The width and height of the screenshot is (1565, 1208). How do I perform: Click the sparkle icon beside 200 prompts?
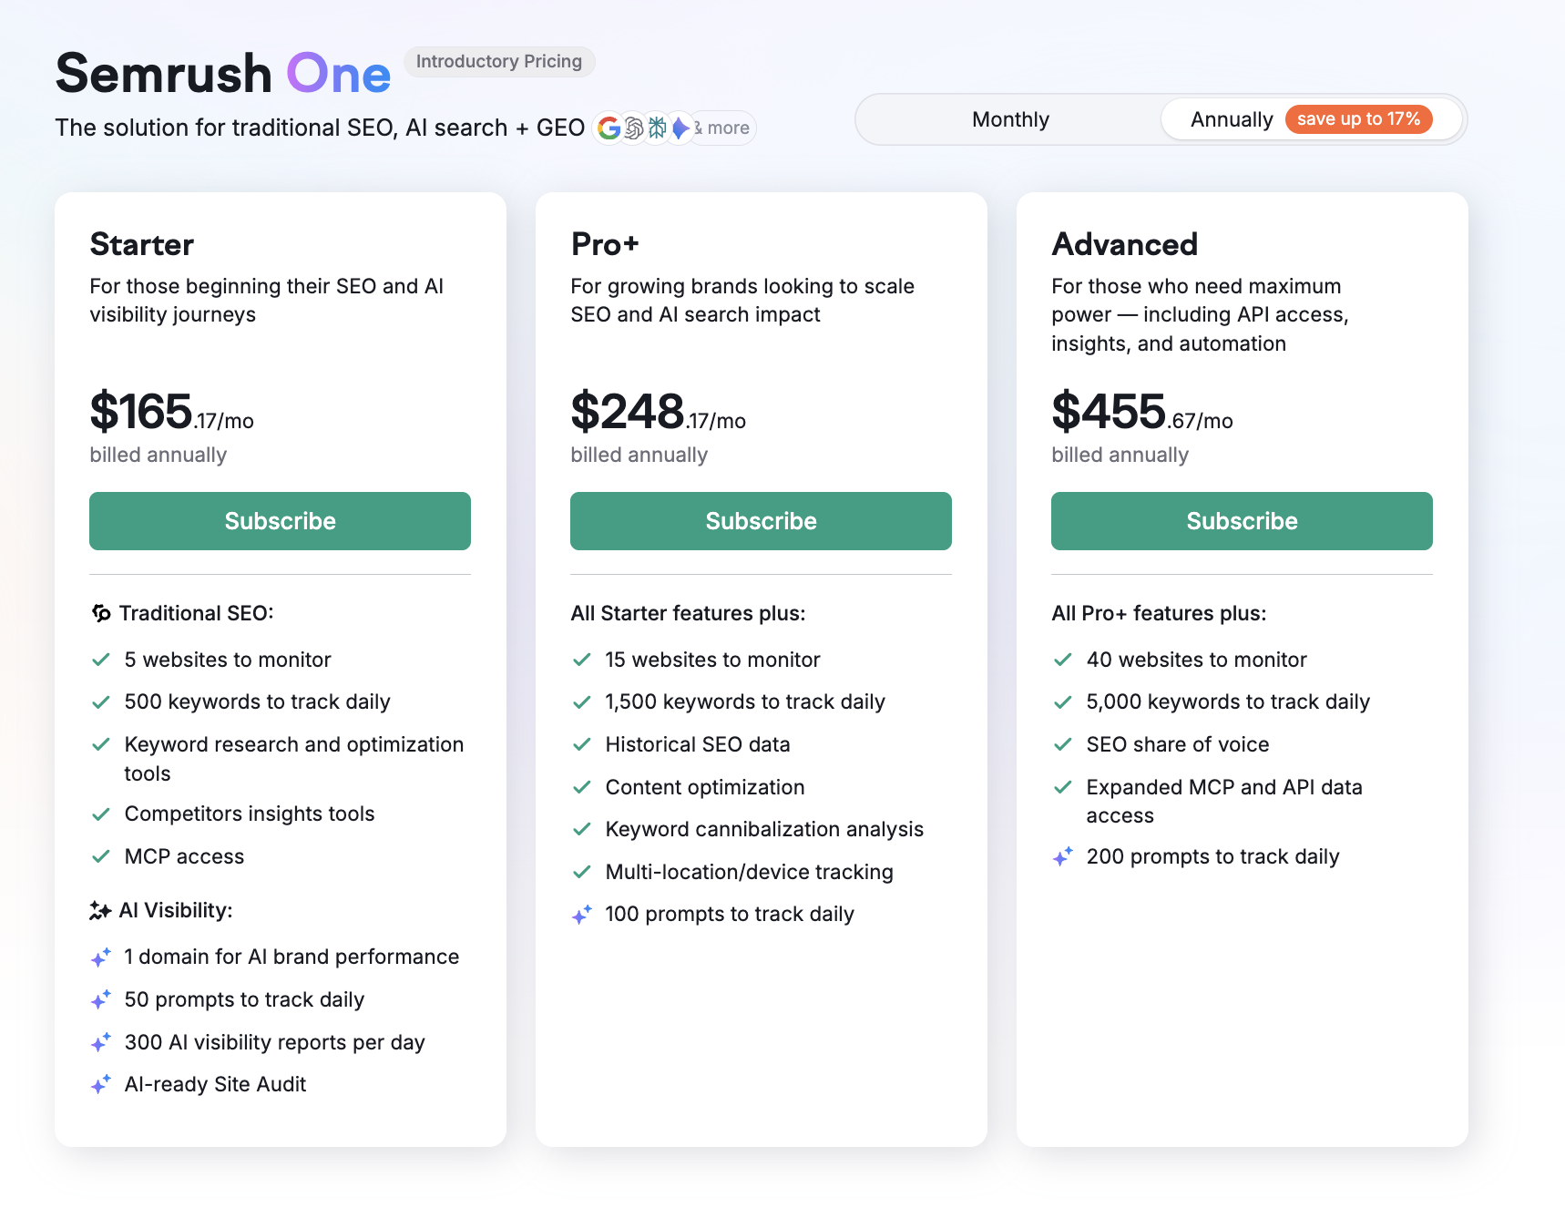[1062, 856]
